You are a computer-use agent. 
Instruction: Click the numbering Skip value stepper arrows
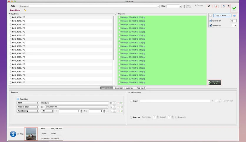[104, 111]
